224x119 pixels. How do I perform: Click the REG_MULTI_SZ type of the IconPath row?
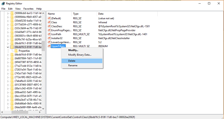point(81,34)
